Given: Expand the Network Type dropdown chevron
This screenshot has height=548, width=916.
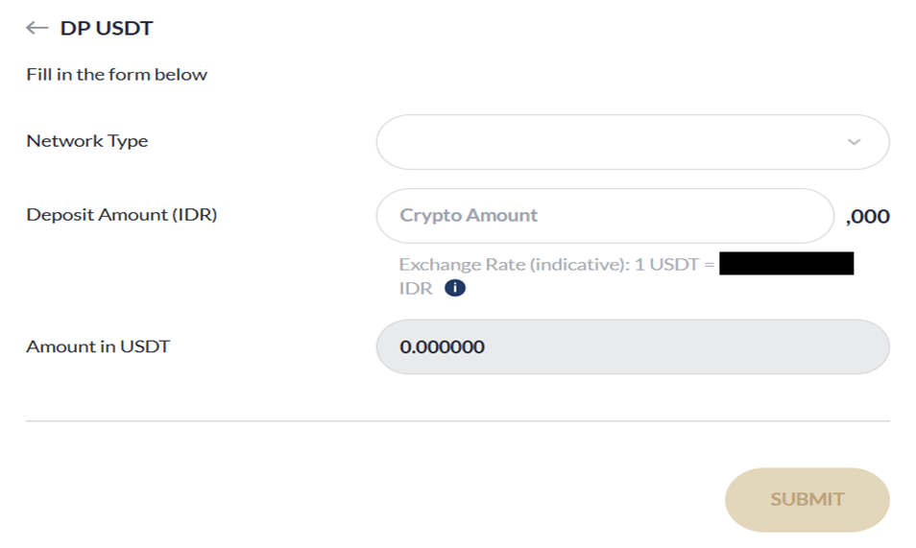Looking at the screenshot, I should click(x=854, y=142).
